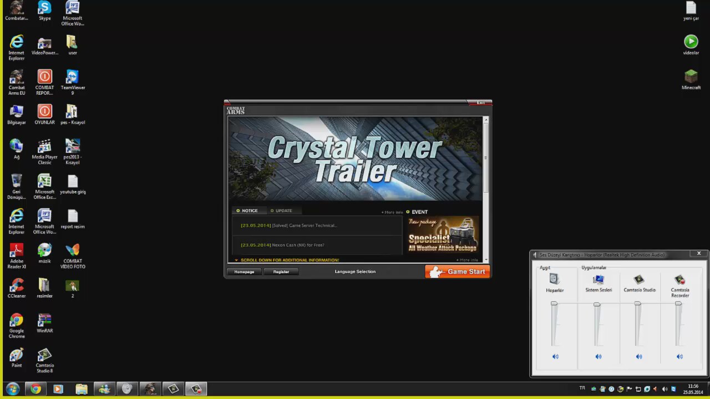
Task: Open Google Chrome desktop shortcut
Action: pyautogui.click(x=17, y=326)
